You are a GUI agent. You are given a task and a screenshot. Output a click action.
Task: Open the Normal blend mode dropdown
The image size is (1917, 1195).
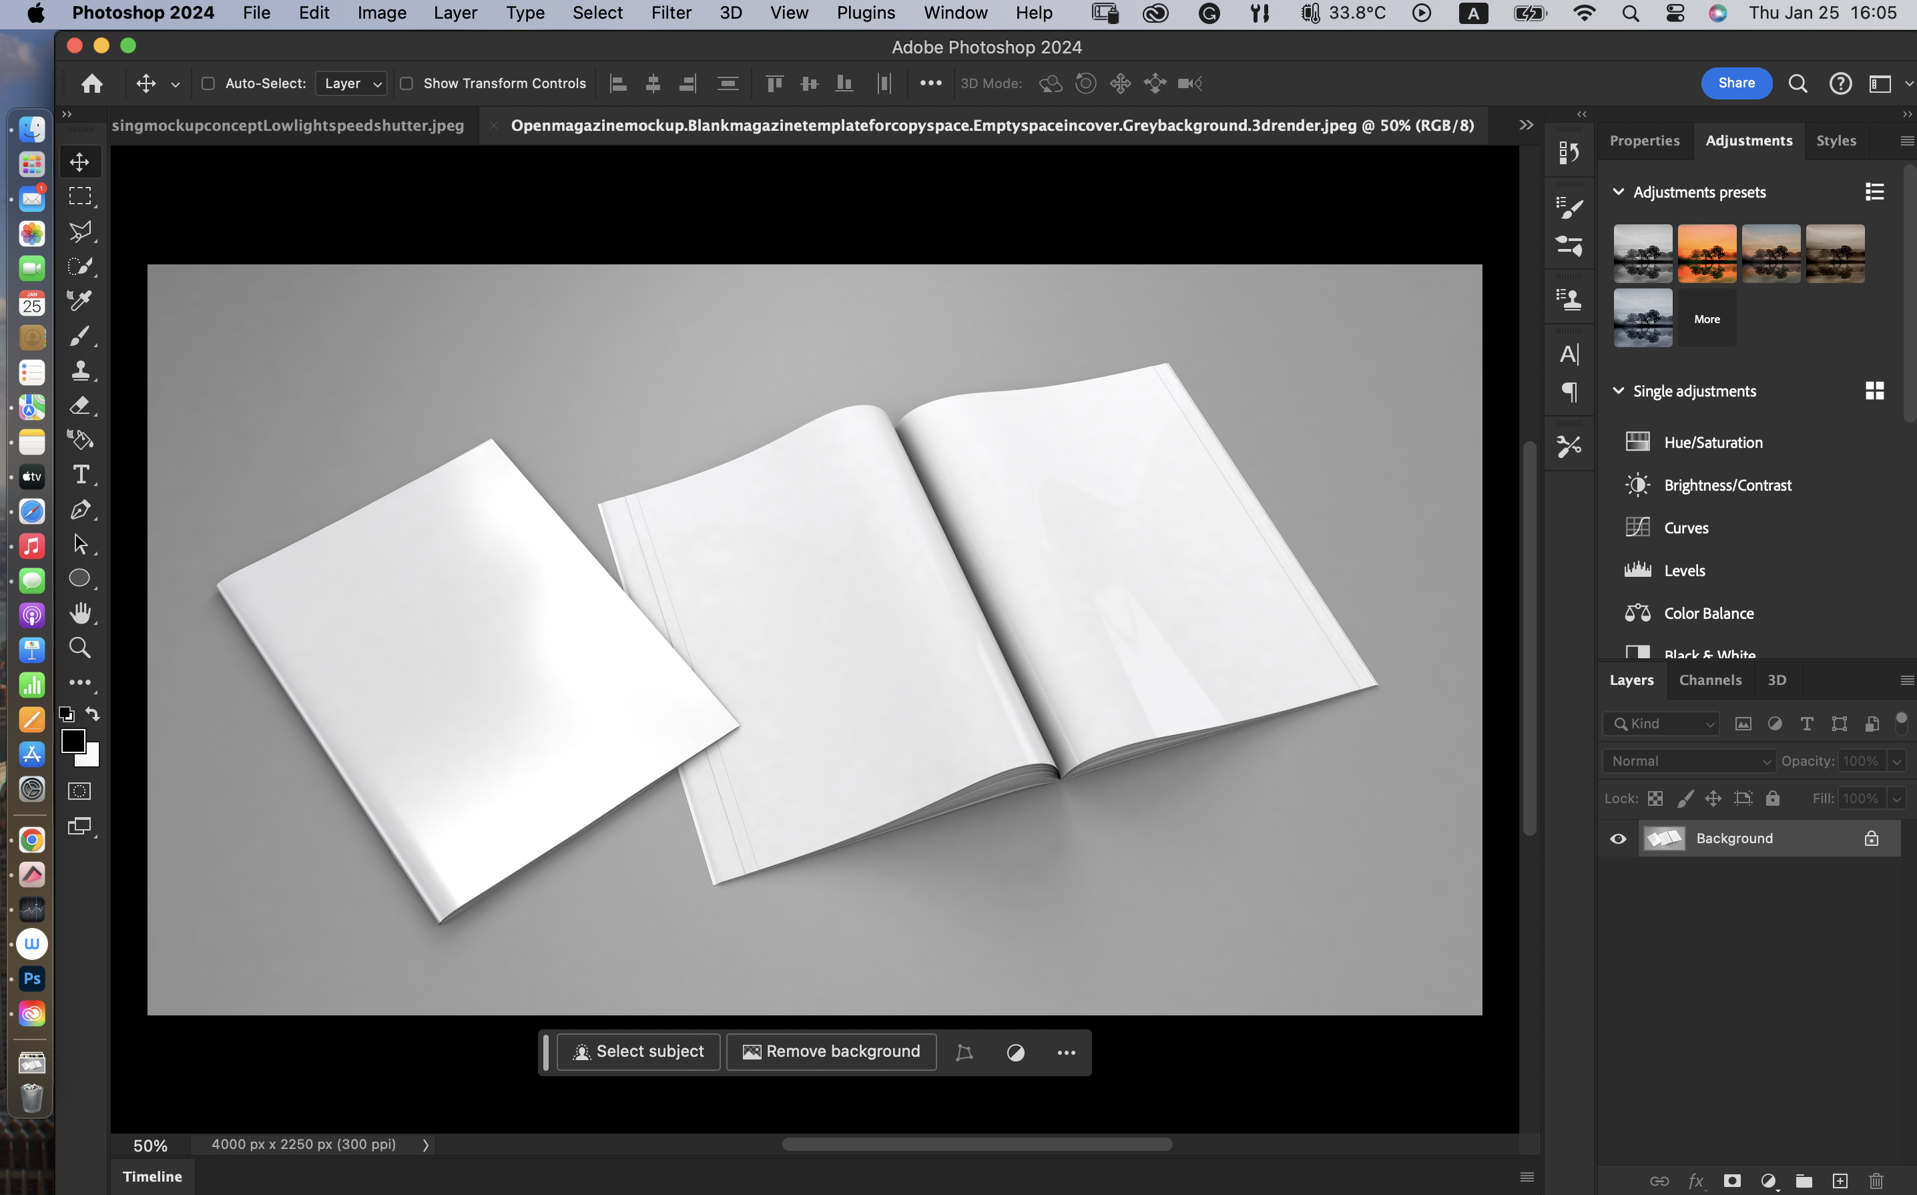click(1689, 761)
